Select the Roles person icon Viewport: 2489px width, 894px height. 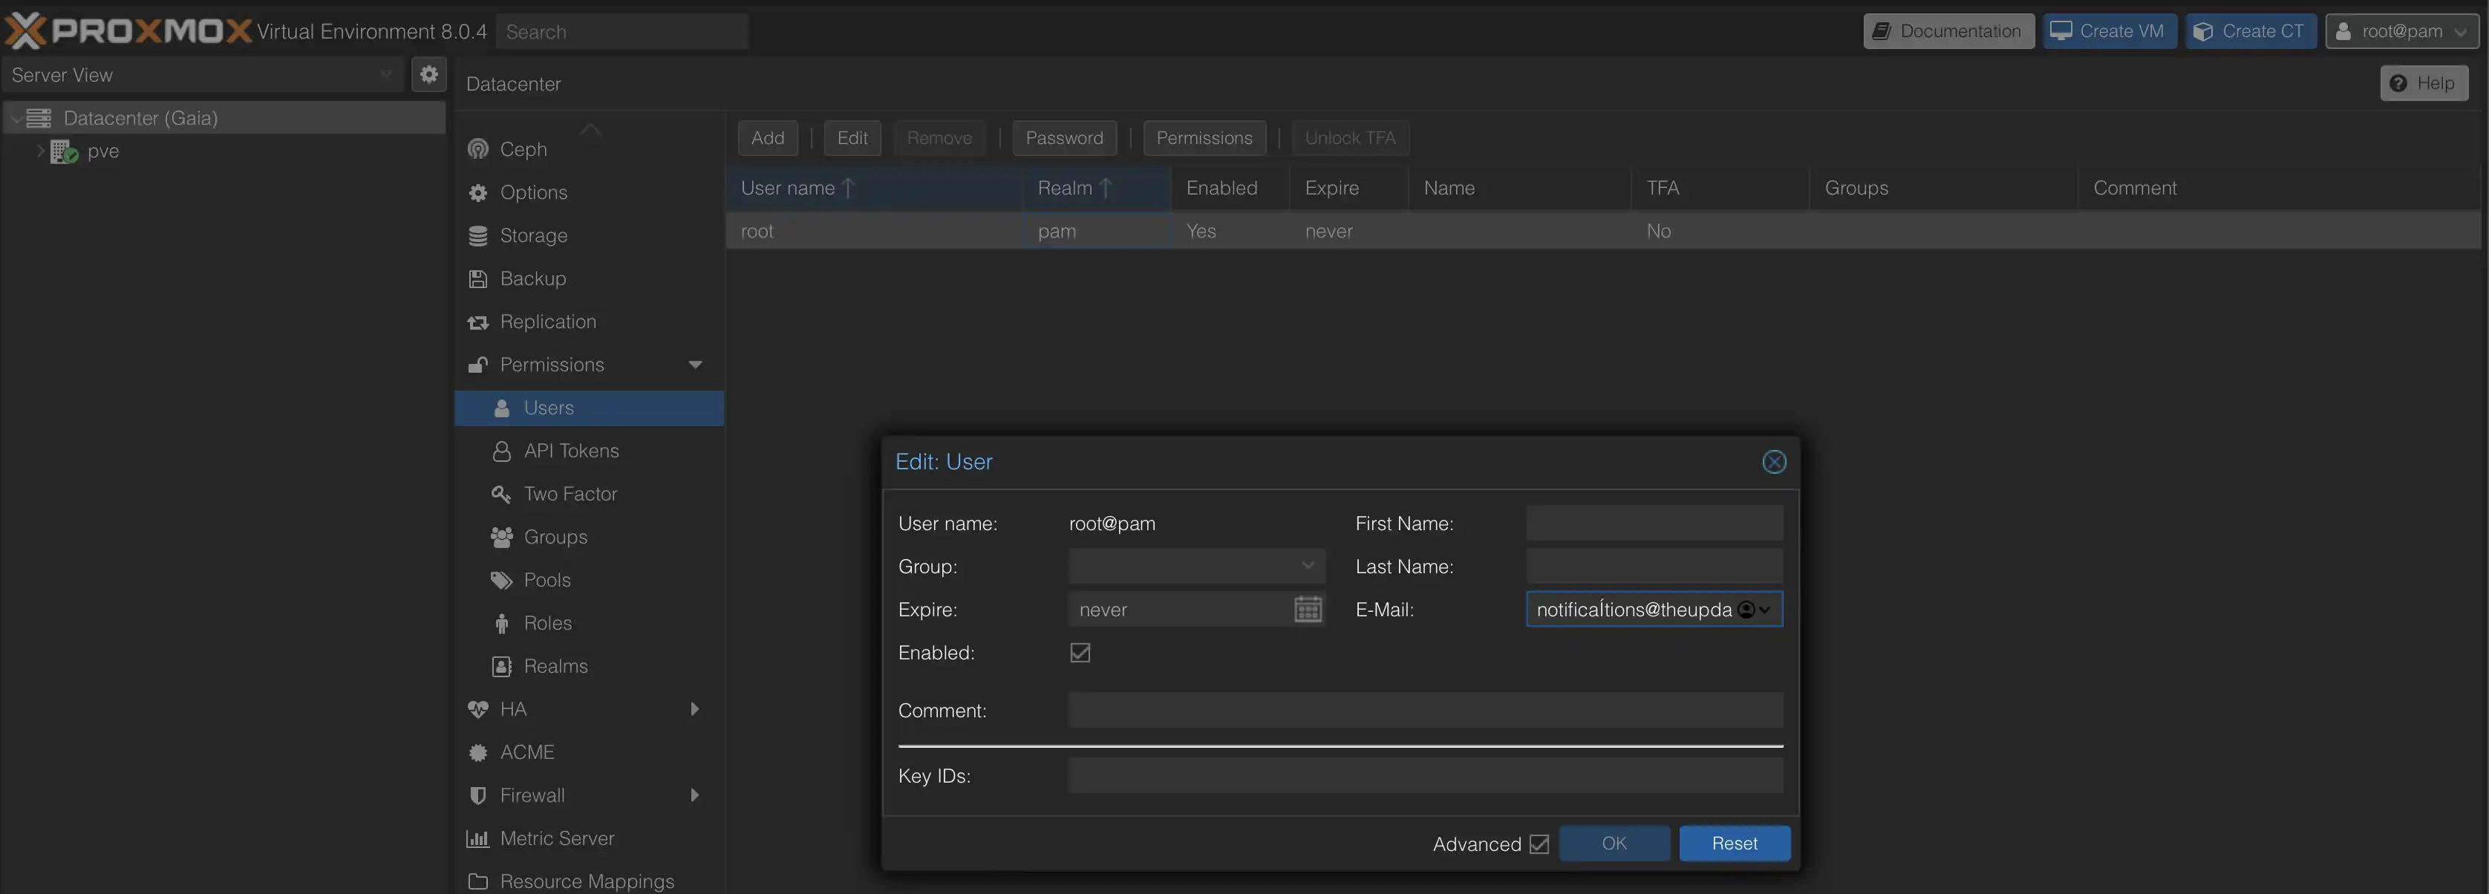click(x=501, y=624)
